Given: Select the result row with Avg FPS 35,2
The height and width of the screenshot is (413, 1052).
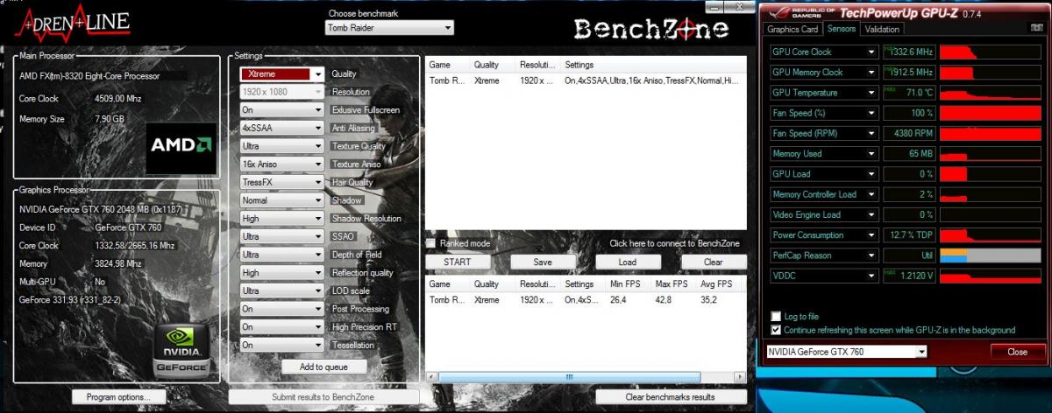Looking at the screenshot, I should point(585,299).
